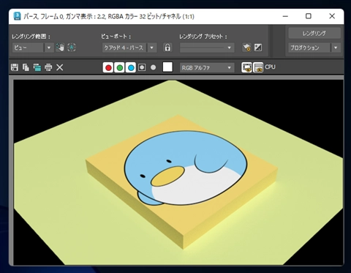The image size is (351, 273).
Task: Click the レンダリング render button
Action: coord(314,34)
